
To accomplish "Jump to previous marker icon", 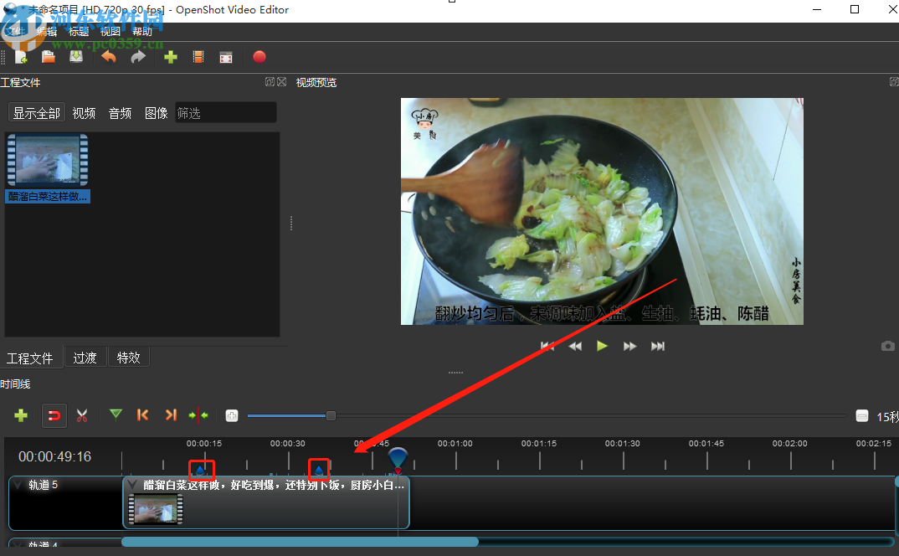I will pos(143,414).
